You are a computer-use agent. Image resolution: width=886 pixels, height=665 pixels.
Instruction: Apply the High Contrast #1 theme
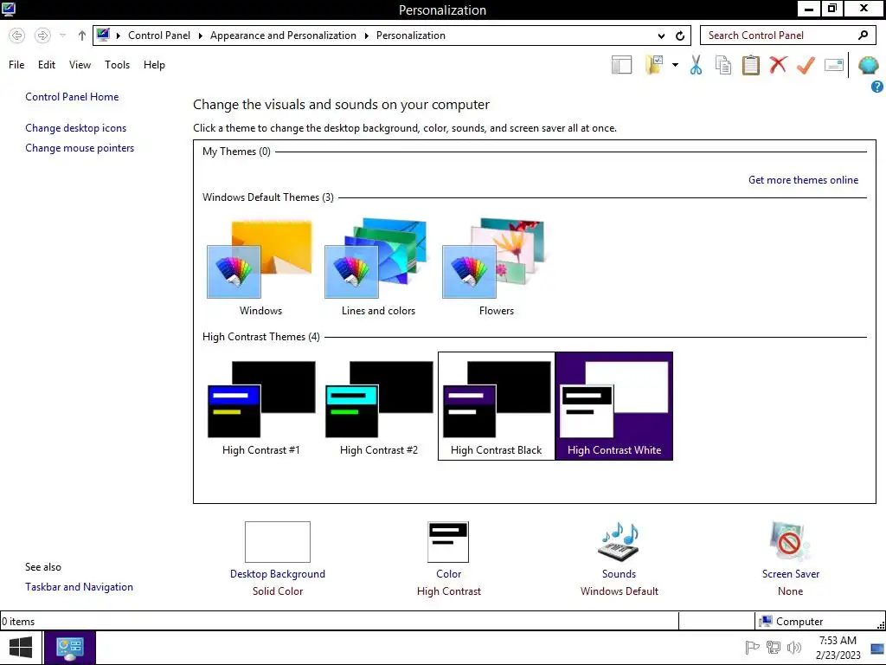click(260, 407)
